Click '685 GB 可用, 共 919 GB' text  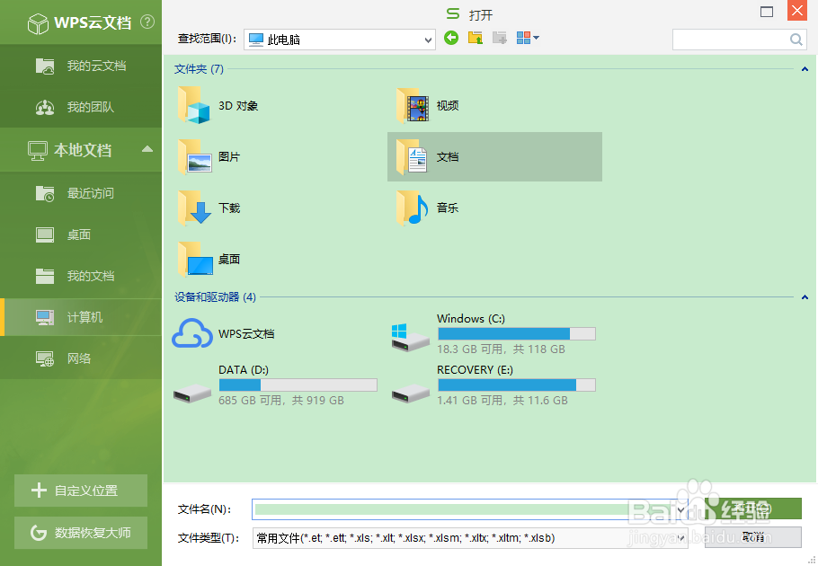coord(281,401)
